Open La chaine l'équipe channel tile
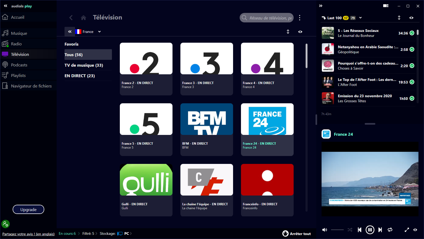Image resolution: width=424 pixels, height=239 pixels. [x=207, y=190]
